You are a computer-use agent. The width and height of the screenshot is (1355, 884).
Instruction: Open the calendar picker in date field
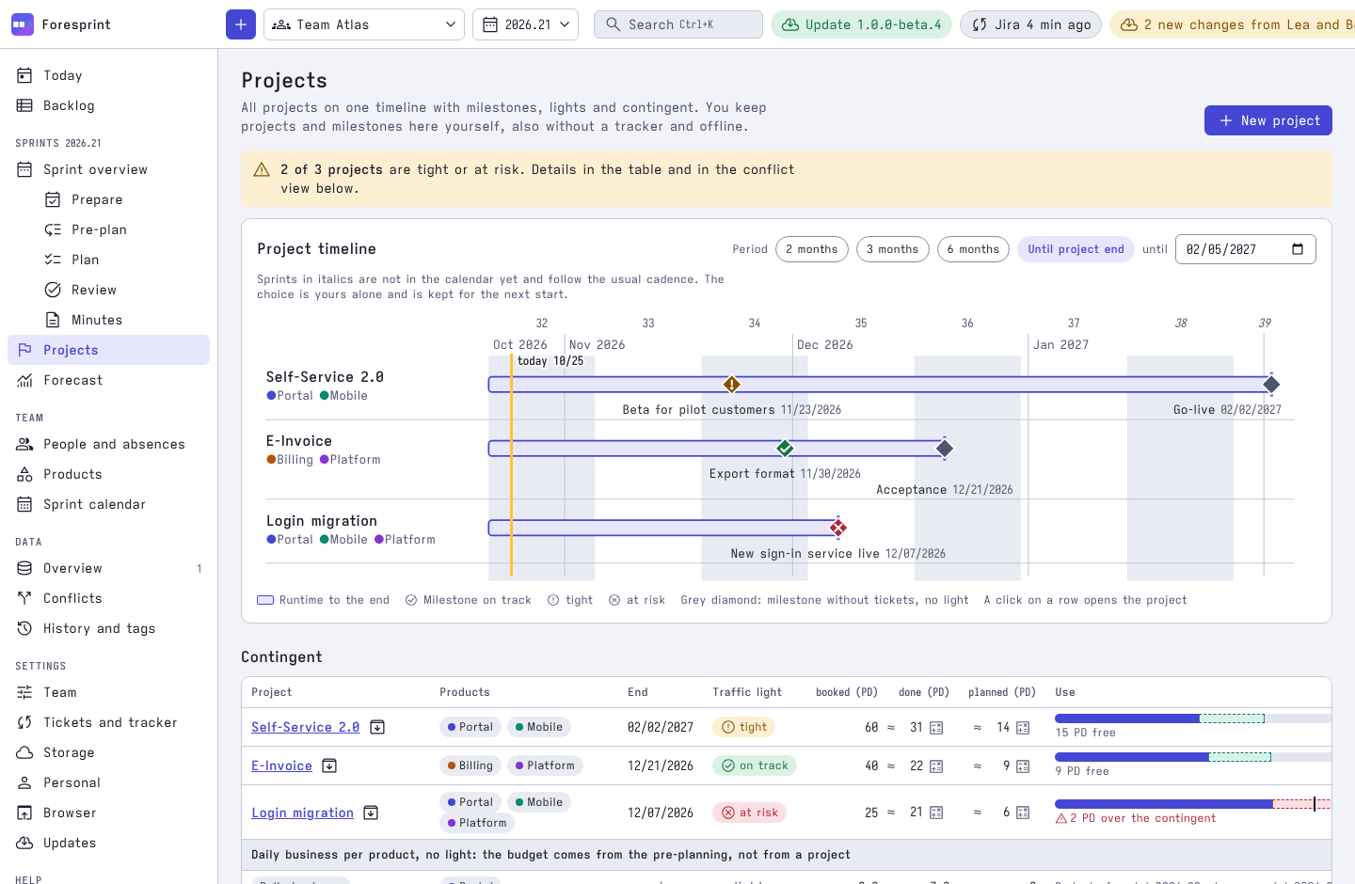(x=1298, y=249)
